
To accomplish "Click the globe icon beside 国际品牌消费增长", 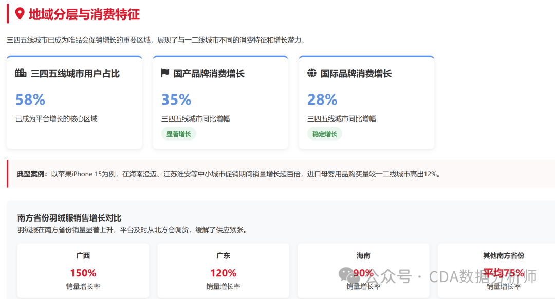I will (311, 73).
